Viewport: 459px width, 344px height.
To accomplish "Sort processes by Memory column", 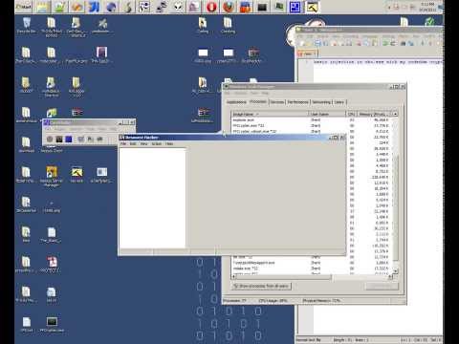I will (375, 114).
